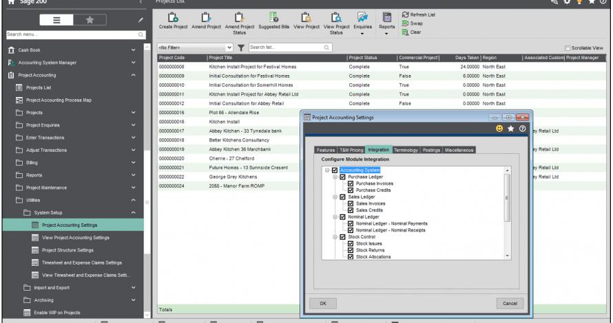613x323 pixels.
Task: Open help in Project Accounting Settings
Action: tap(522, 129)
